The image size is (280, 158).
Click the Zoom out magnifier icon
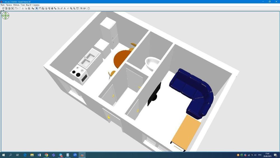pos(74,8)
